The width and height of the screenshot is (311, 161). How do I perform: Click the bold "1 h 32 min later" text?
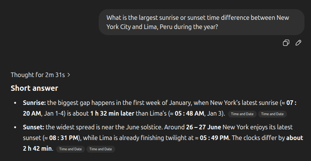coord(112,114)
